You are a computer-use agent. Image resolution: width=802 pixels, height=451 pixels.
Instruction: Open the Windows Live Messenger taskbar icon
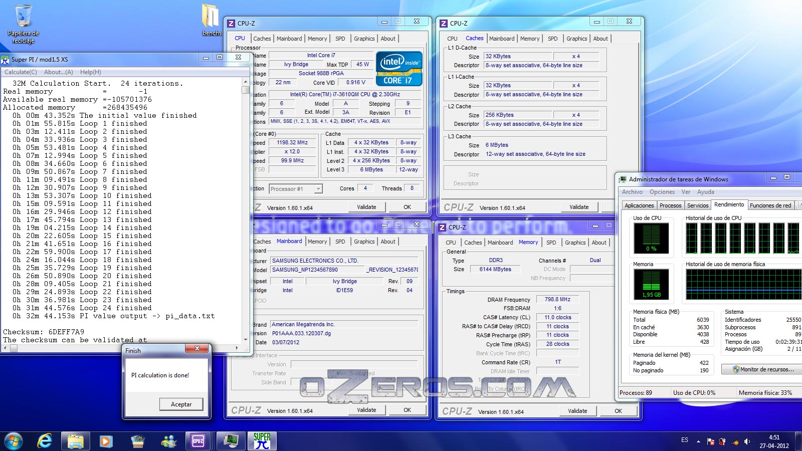[x=169, y=441]
